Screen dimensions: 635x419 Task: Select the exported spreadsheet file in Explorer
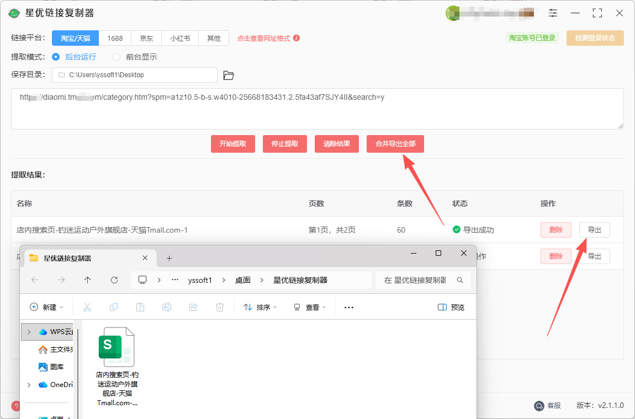click(117, 367)
